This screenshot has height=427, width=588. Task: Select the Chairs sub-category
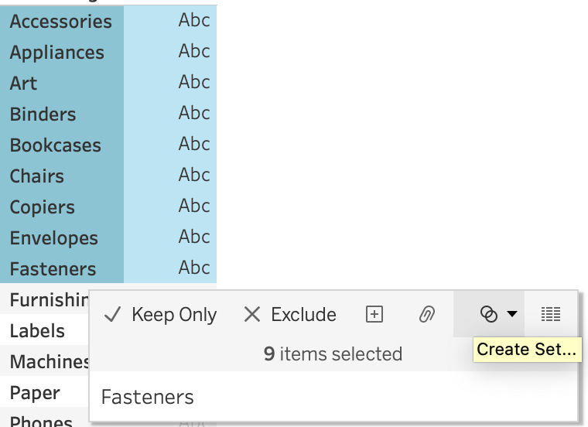click(36, 176)
